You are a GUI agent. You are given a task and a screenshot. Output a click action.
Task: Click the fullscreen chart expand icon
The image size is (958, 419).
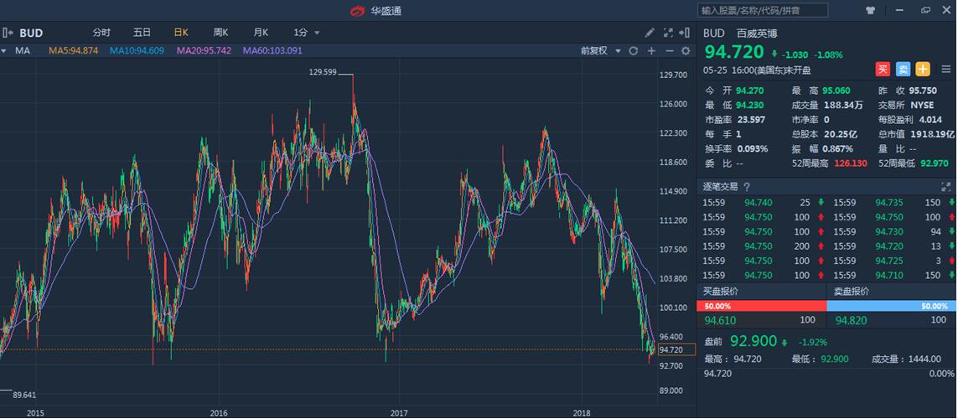point(668,33)
